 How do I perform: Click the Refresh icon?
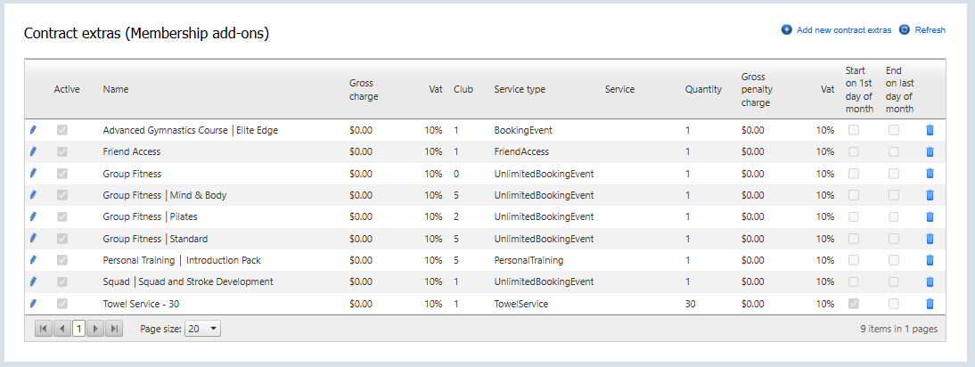coord(905,29)
